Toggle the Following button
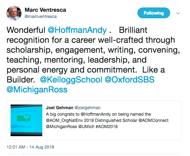Image resolution: width=190 pixels, height=156 pixels. 154,13
